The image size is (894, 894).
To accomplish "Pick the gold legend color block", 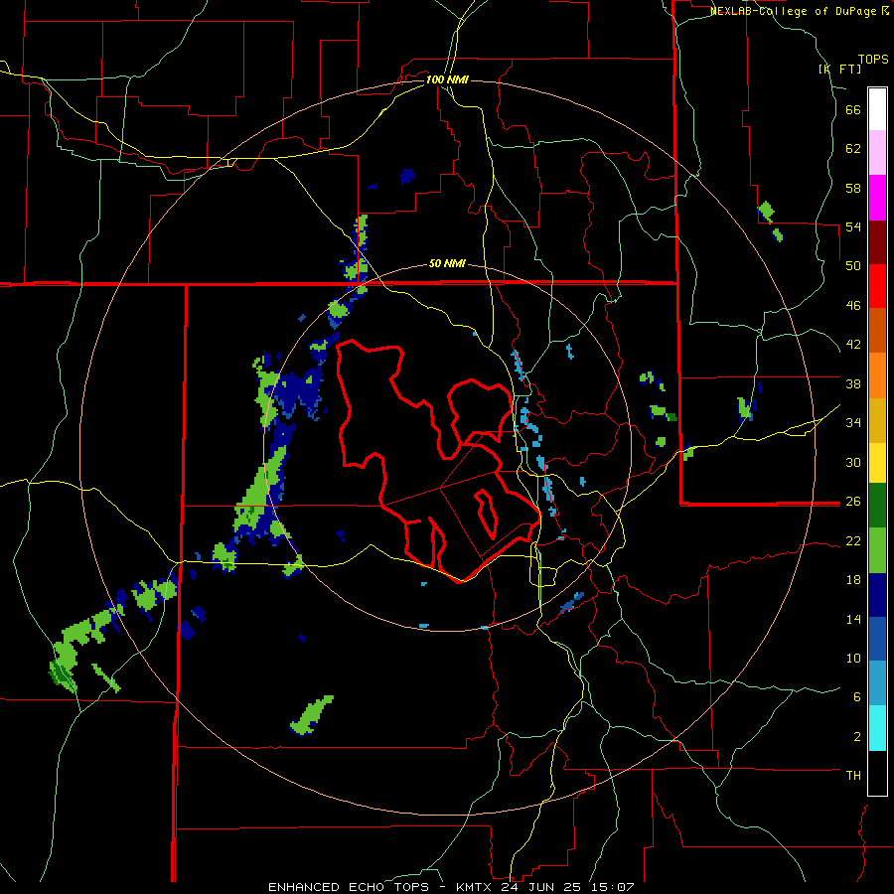I will click(x=877, y=420).
